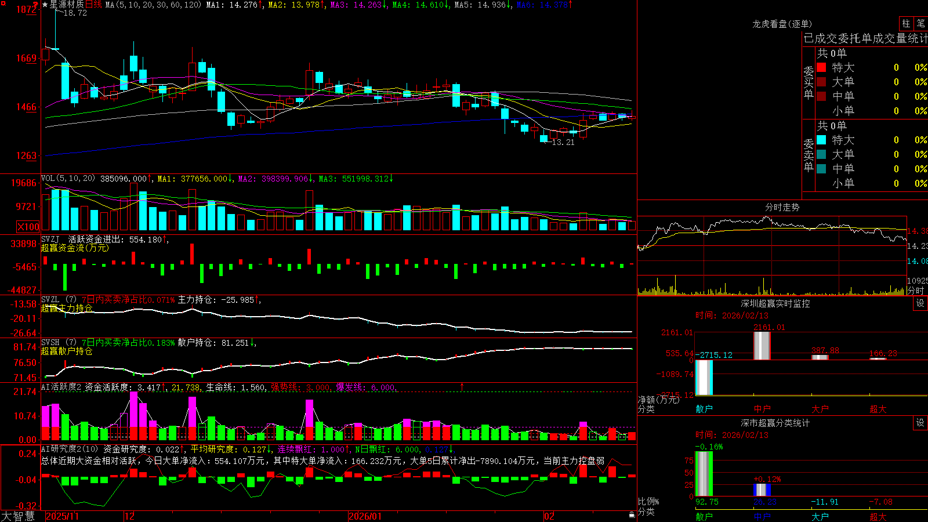Click the lock icon at timeline end
Viewport: 928px width, 522px height.
pos(632,515)
